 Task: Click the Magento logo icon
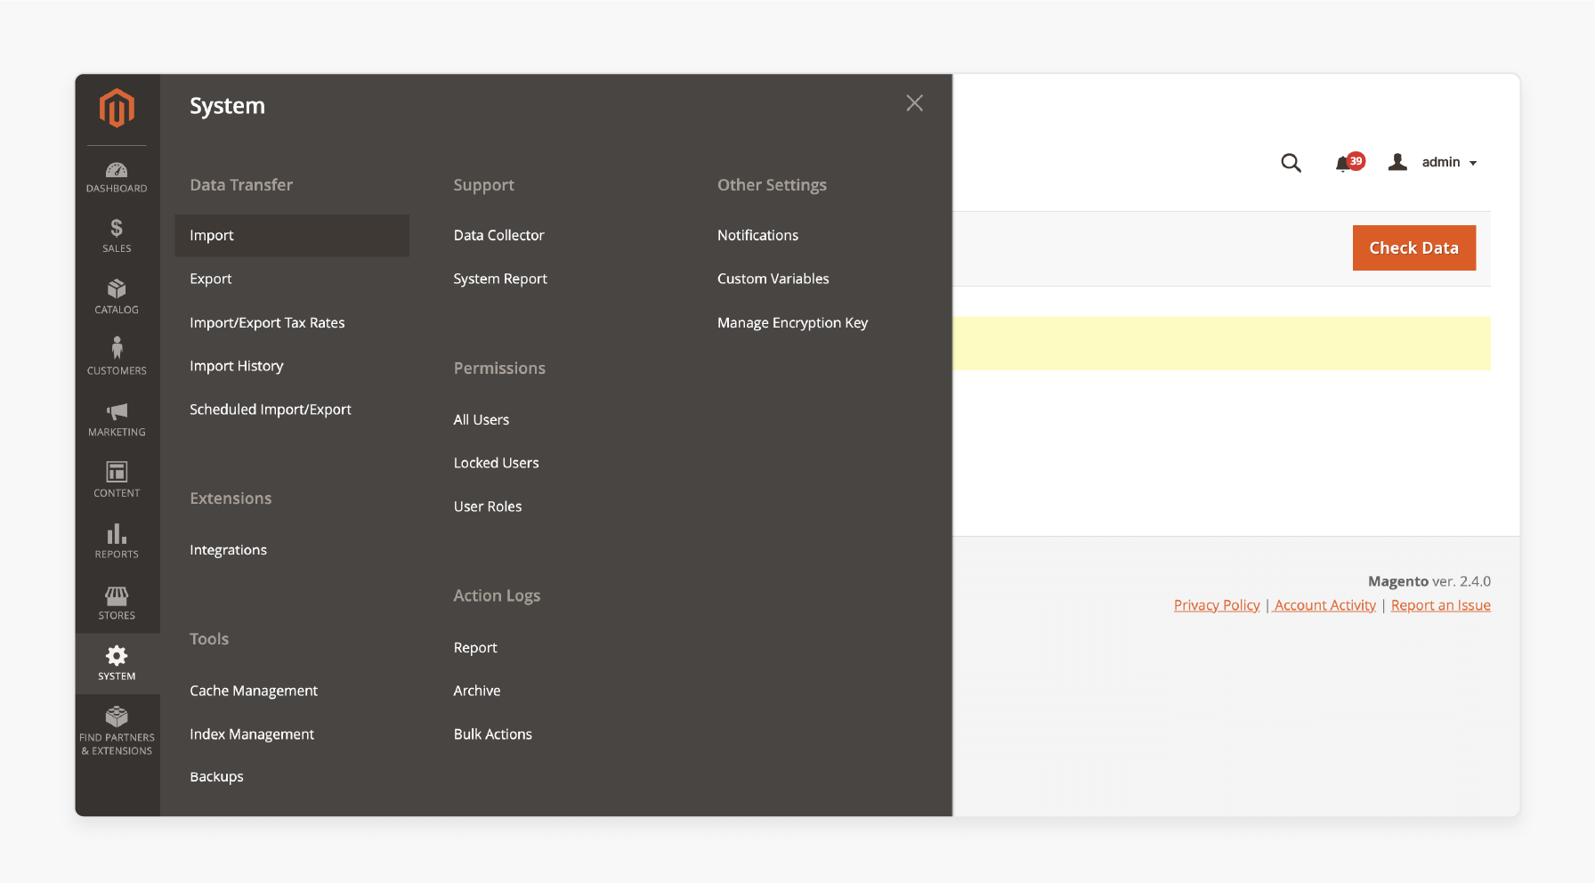[x=117, y=108]
